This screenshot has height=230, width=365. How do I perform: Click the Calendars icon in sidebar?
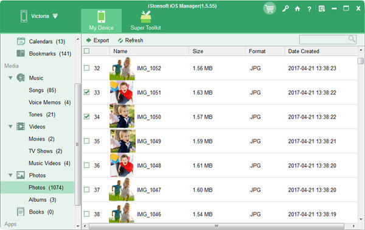[21, 41]
